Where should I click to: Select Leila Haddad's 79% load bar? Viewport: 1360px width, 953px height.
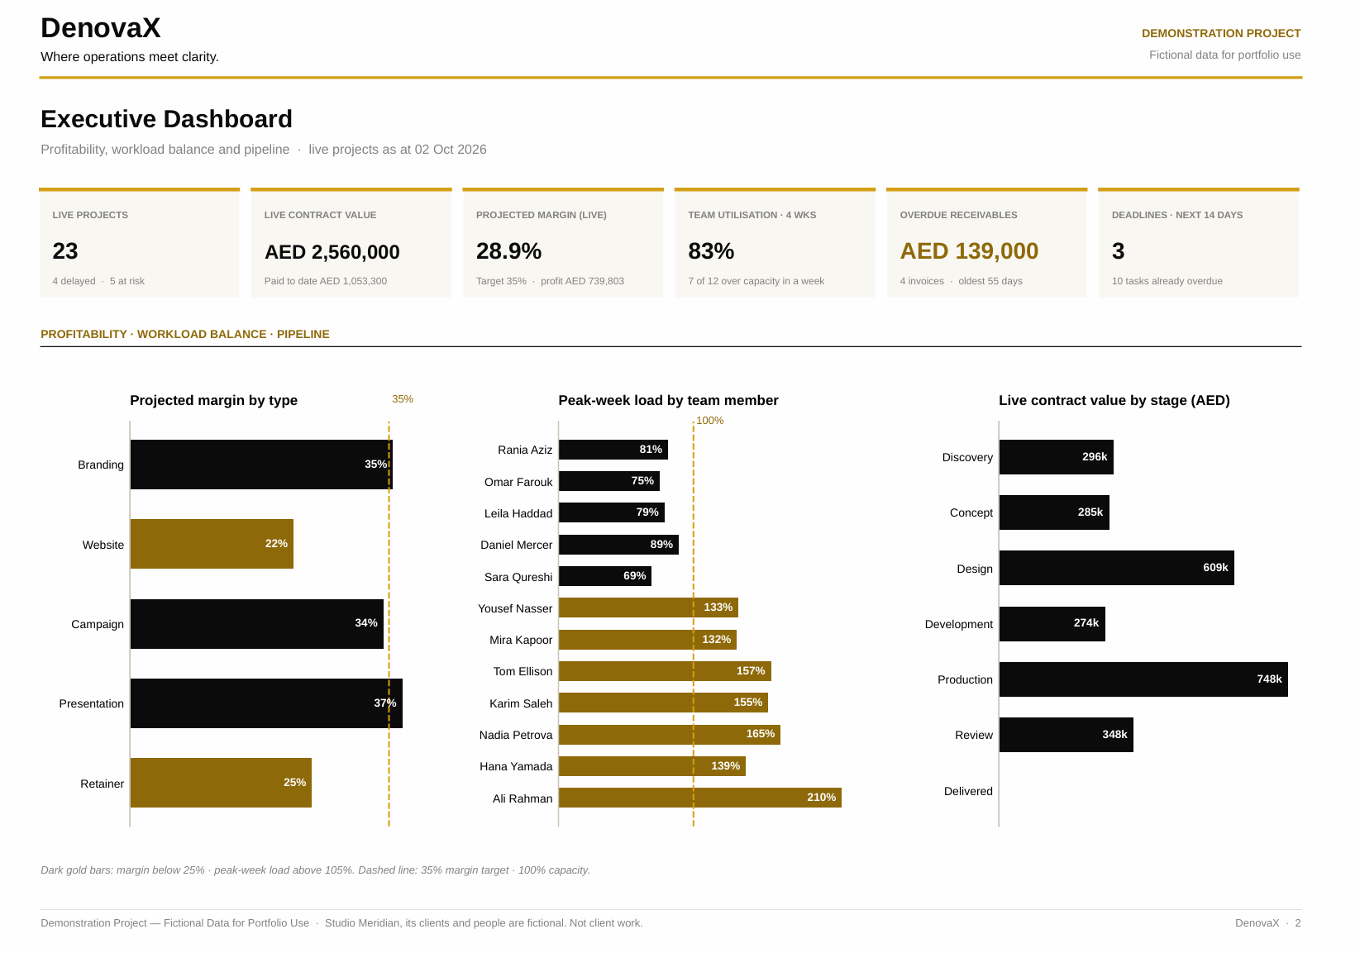pos(612,512)
